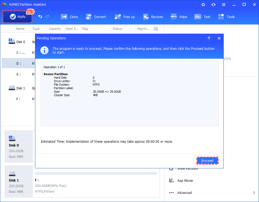259x202 pixels.
Task: Click the Estimated Time message text
Action: [x=107, y=142]
